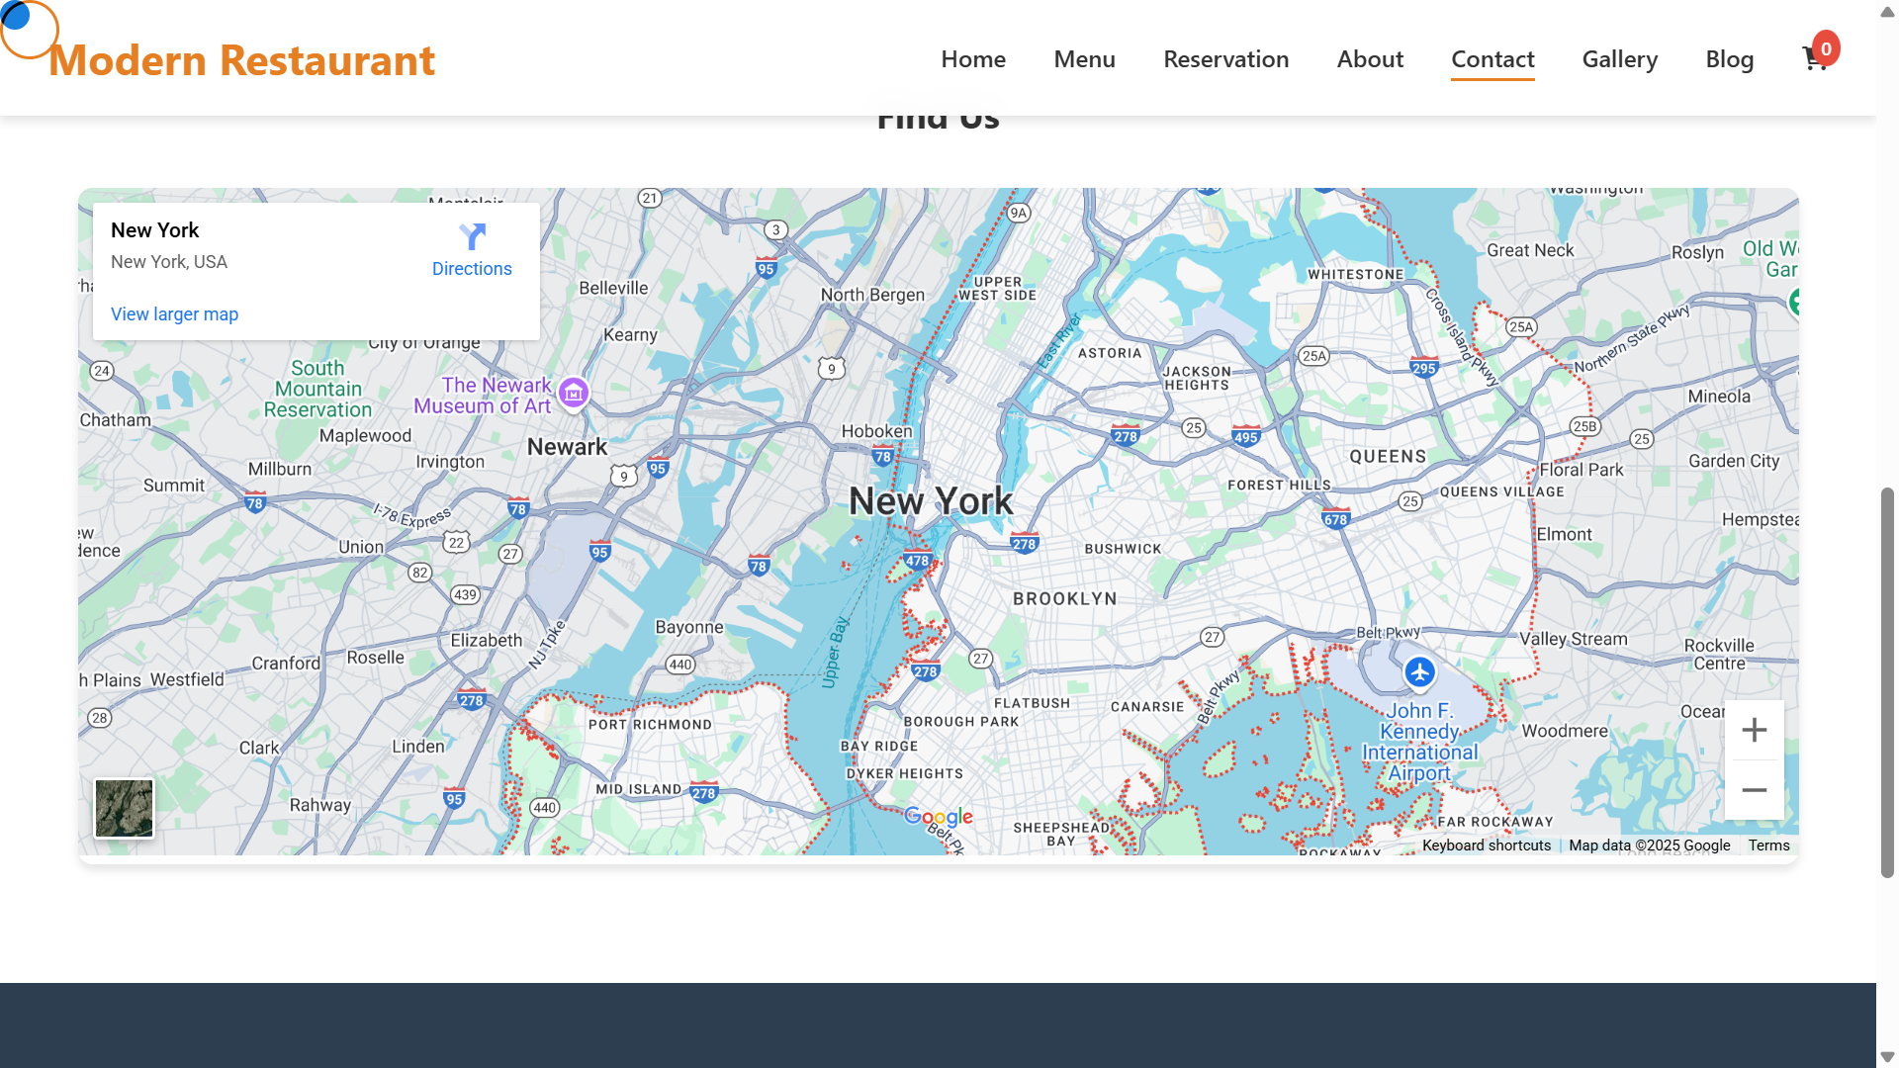Viewport: 1899px width, 1068px height.
Task: Switch to satellite imagery thumbnail
Action: click(x=125, y=808)
